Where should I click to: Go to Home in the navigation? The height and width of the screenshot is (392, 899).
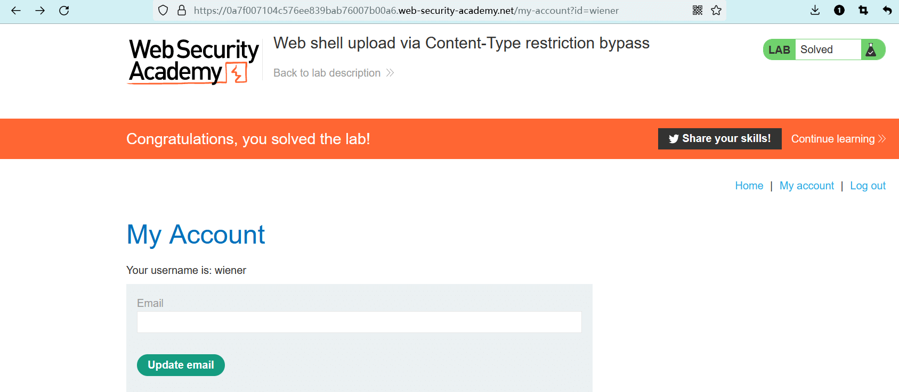tap(749, 186)
